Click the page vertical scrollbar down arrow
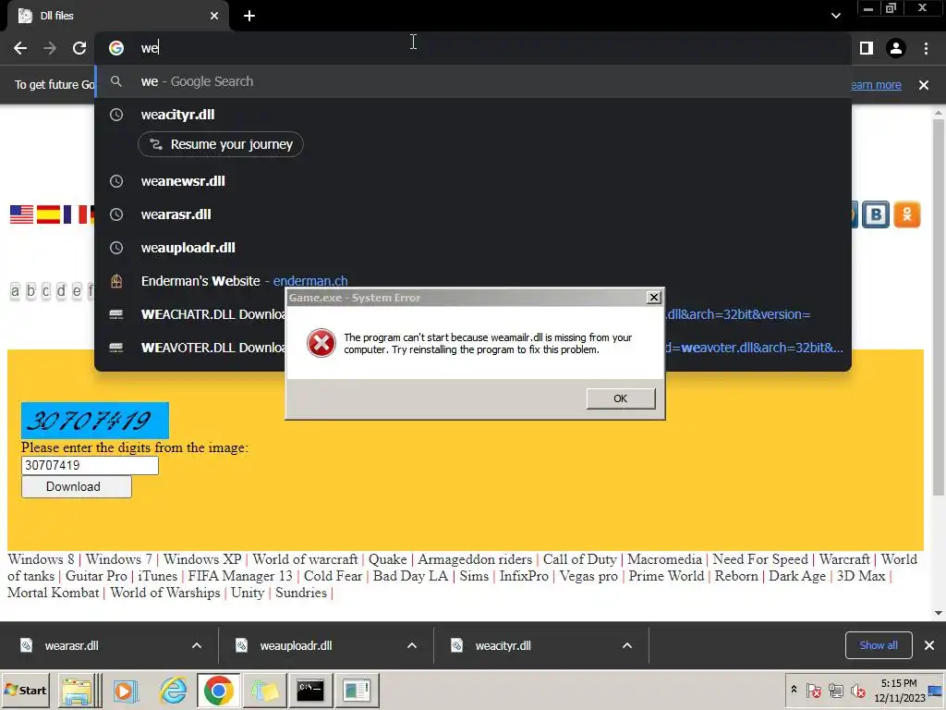 click(939, 613)
